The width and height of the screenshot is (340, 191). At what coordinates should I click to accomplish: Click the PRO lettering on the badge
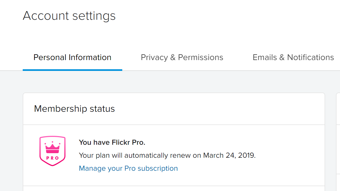(52, 158)
